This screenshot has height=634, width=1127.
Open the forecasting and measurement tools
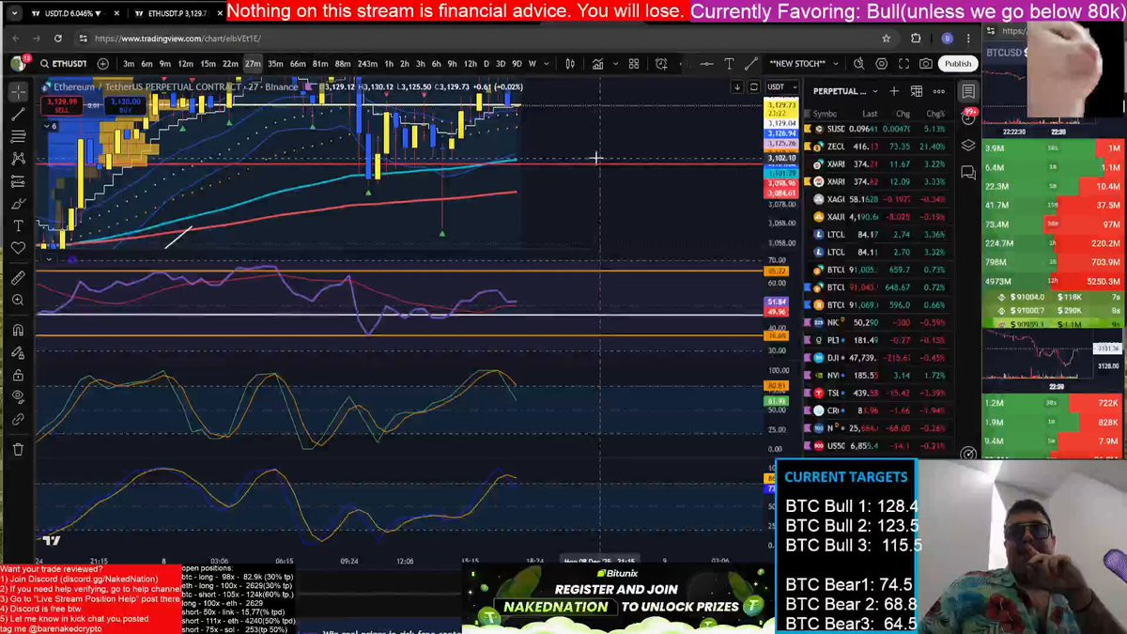coord(18,181)
